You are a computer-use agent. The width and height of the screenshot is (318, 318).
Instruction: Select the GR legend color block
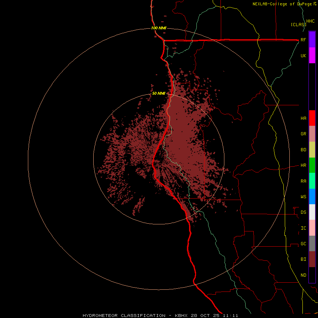(312, 134)
